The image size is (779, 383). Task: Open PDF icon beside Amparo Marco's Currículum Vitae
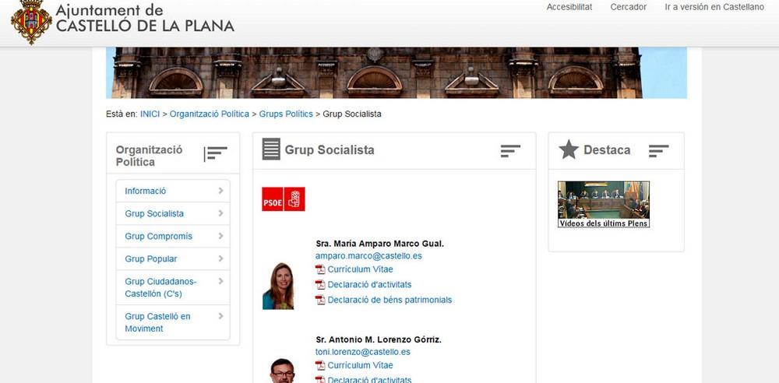click(320, 269)
